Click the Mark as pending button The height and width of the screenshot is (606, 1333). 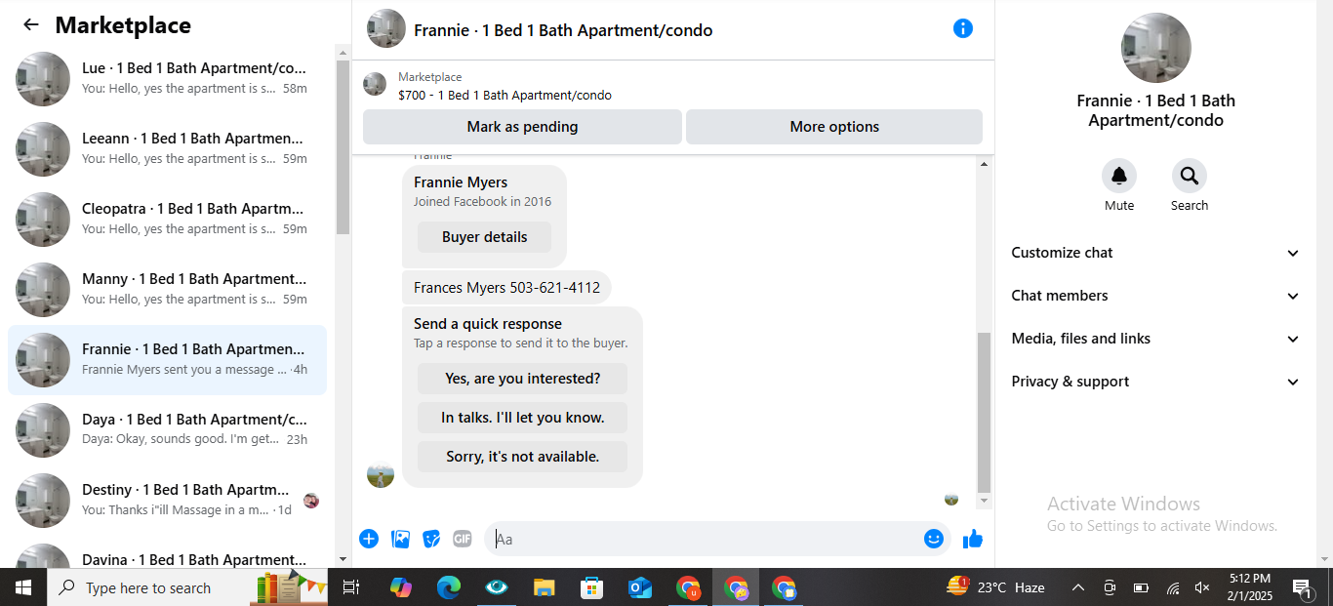pyautogui.click(x=522, y=127)
